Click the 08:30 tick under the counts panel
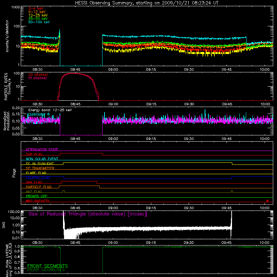277x277 pixels. pyautogui.click(x=37, y=70)
